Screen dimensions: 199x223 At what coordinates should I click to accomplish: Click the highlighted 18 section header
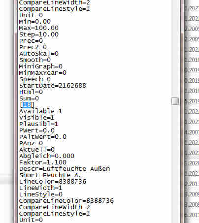click(27, 105)
